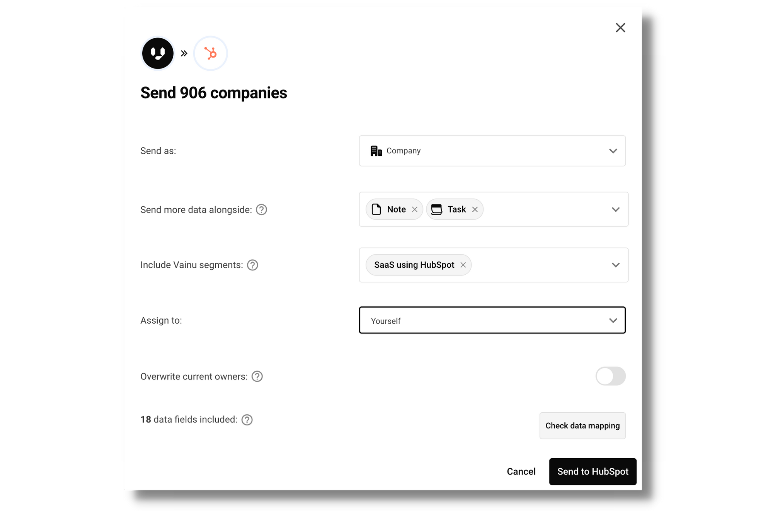This screenshot has width=766, height=511.
Task: Open the Send as Company dropdown
Action: 492,151
